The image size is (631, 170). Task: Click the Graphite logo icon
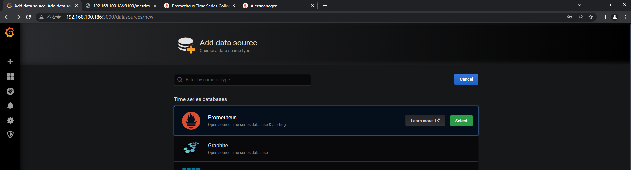coord(191,148)
